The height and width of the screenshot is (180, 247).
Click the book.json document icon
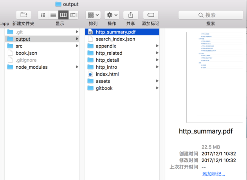pos(11,53)
